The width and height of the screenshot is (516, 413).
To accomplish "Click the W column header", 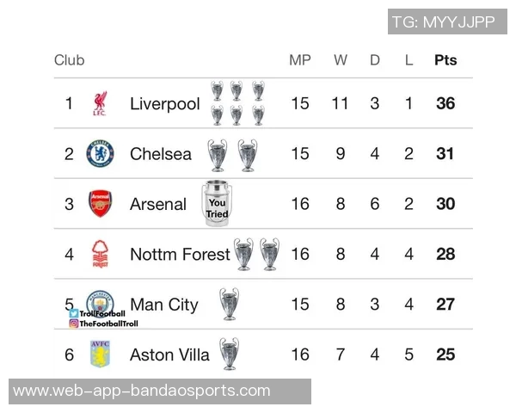I will click(x=341, y=60).
